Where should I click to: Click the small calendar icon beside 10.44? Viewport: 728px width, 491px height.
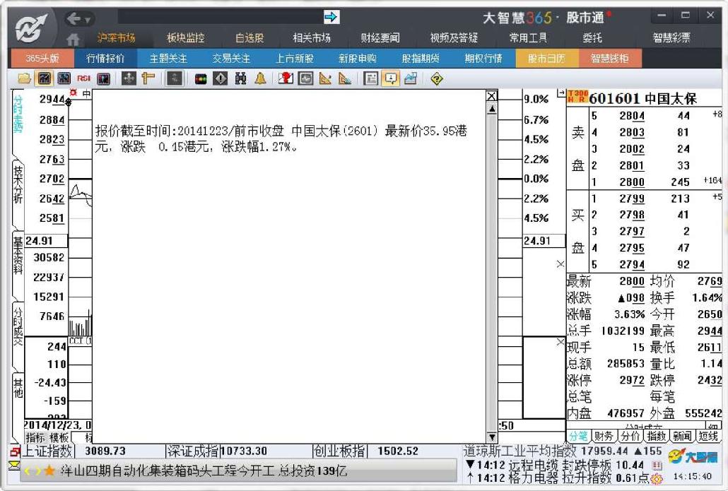657,466
